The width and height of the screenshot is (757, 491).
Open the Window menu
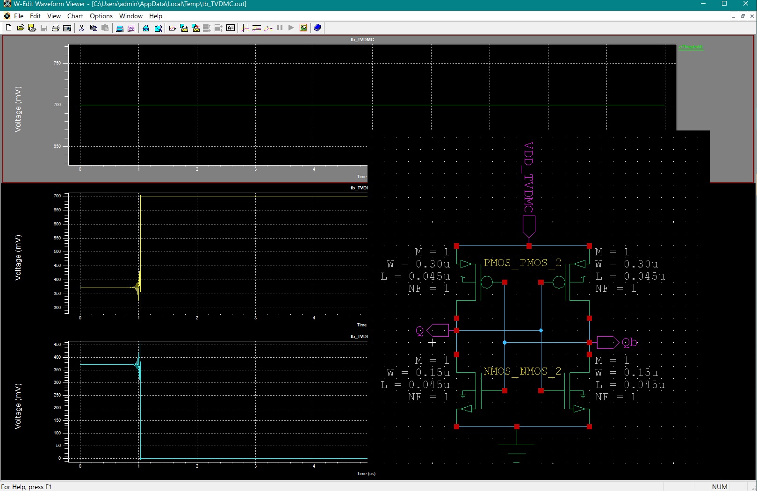click(x=130, y=16)
